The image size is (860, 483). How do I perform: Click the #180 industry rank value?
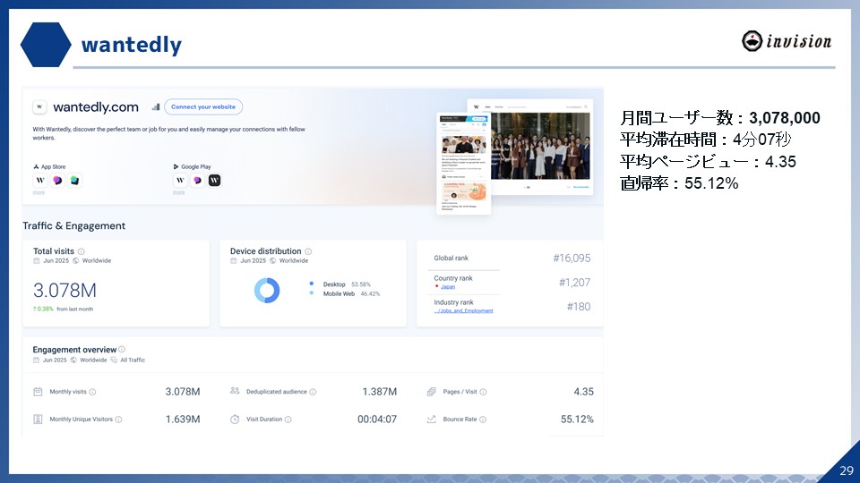pos(579,307)
